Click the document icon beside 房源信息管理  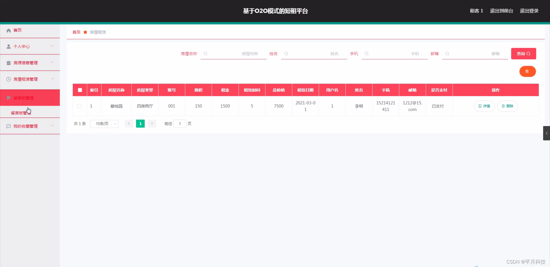point(8,63)
